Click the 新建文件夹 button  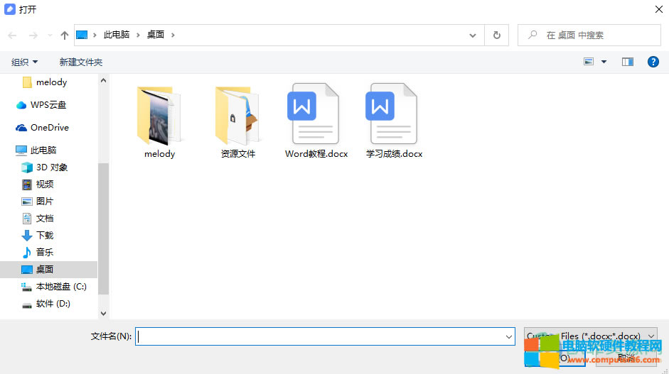pyautogui.click(x=80, y=62)
